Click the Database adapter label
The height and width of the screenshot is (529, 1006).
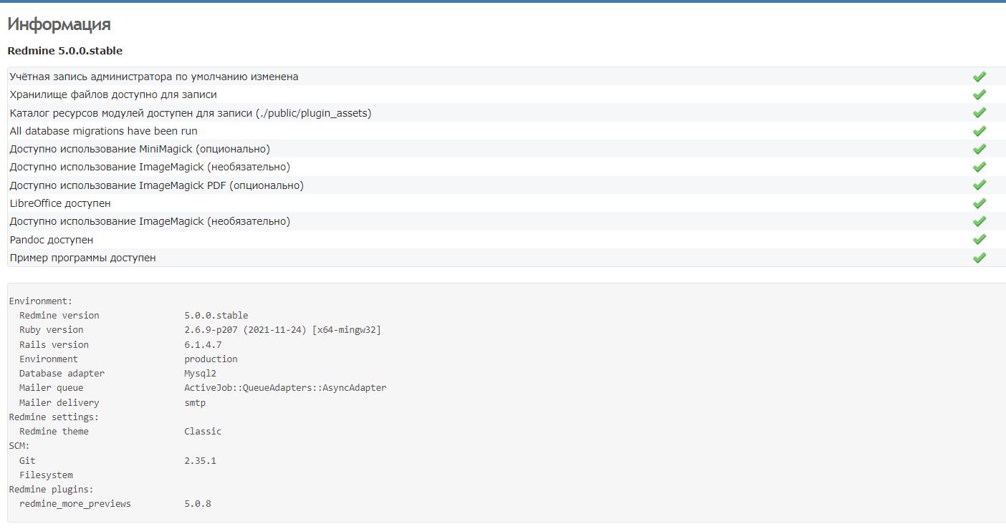[62, 374]
